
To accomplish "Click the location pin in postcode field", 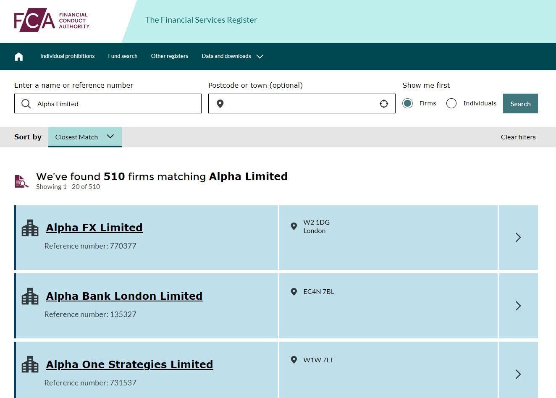I will coord(220,104).
